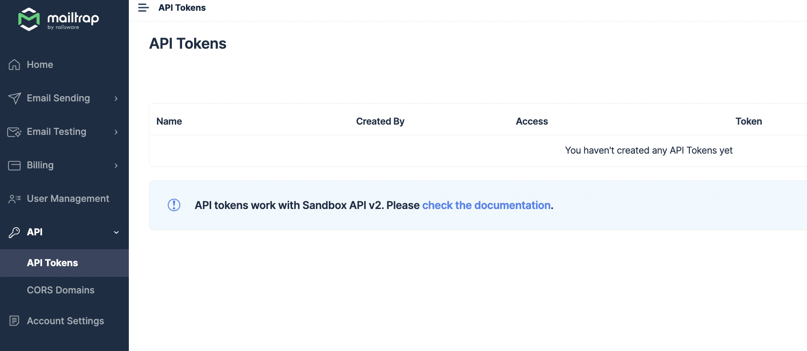Screen dimensions: 807x351
Task: Click the User Management people icon
Action: [x=14, y=199]
